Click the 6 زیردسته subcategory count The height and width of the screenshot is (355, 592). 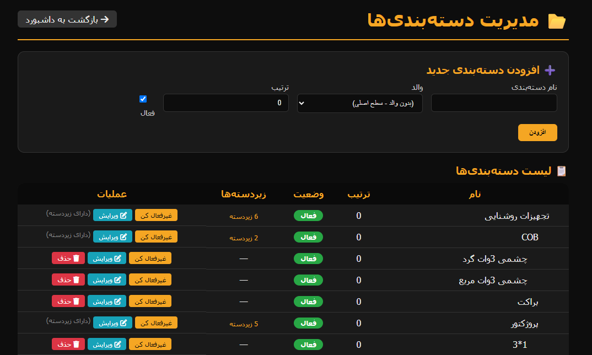[x=244, y=217]
